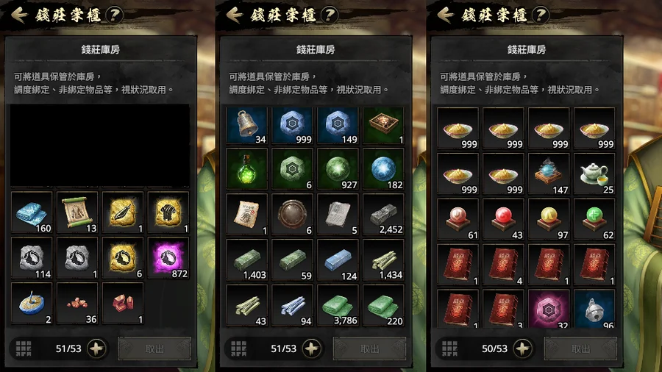This screenshot has width=662, height=372.
Task: Select the blue cloth stack with 160
Action: point(32,212)
